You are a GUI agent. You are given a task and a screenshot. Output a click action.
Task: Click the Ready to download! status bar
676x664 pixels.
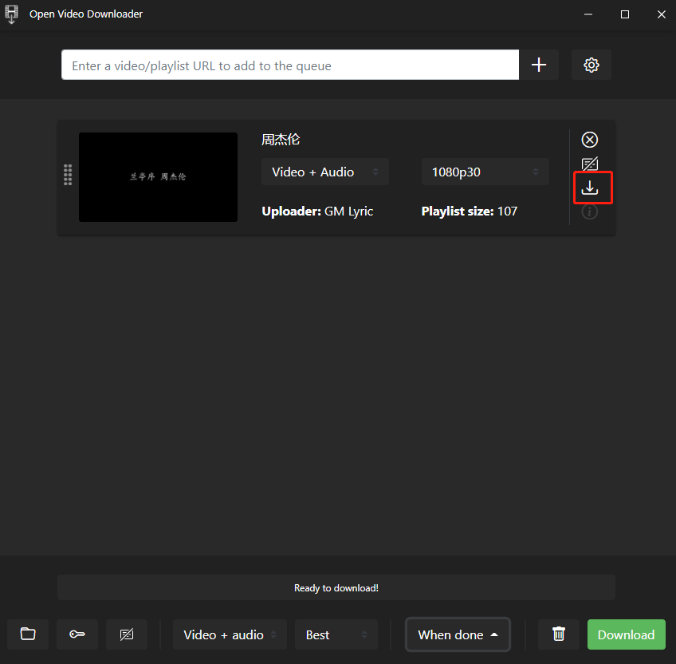[x=336, y=587]
